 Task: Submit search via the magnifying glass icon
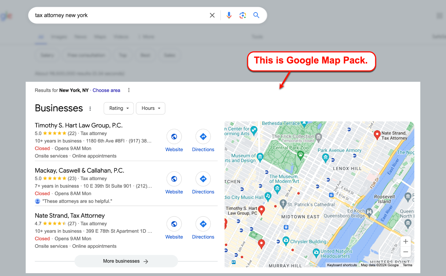(256, 15)
